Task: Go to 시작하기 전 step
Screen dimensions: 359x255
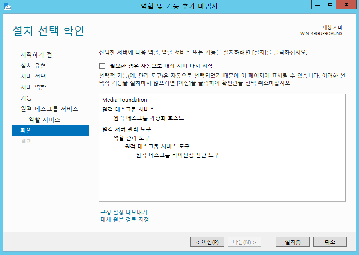Action: (x=36, y=55)
